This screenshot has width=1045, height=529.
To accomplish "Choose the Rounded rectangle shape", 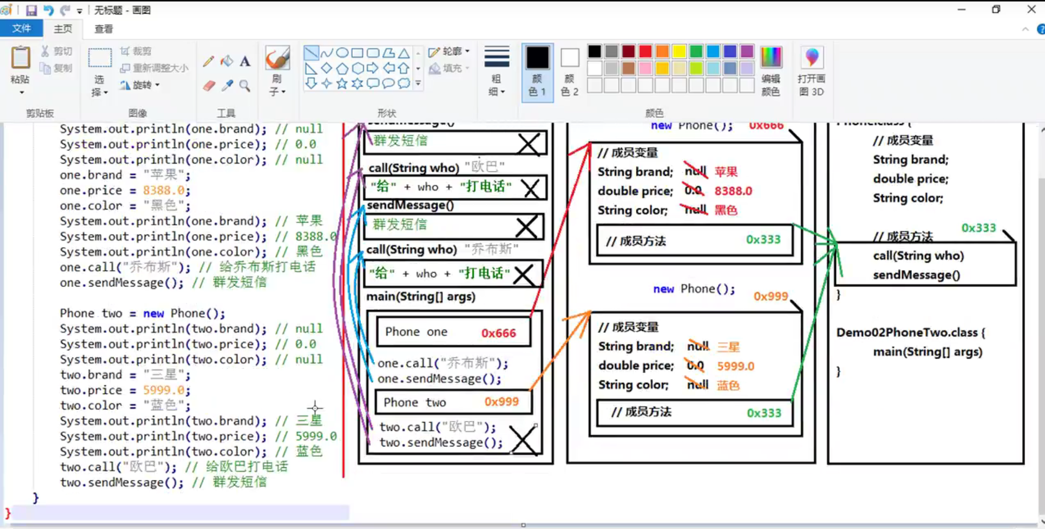I will (x=373, y=52).
